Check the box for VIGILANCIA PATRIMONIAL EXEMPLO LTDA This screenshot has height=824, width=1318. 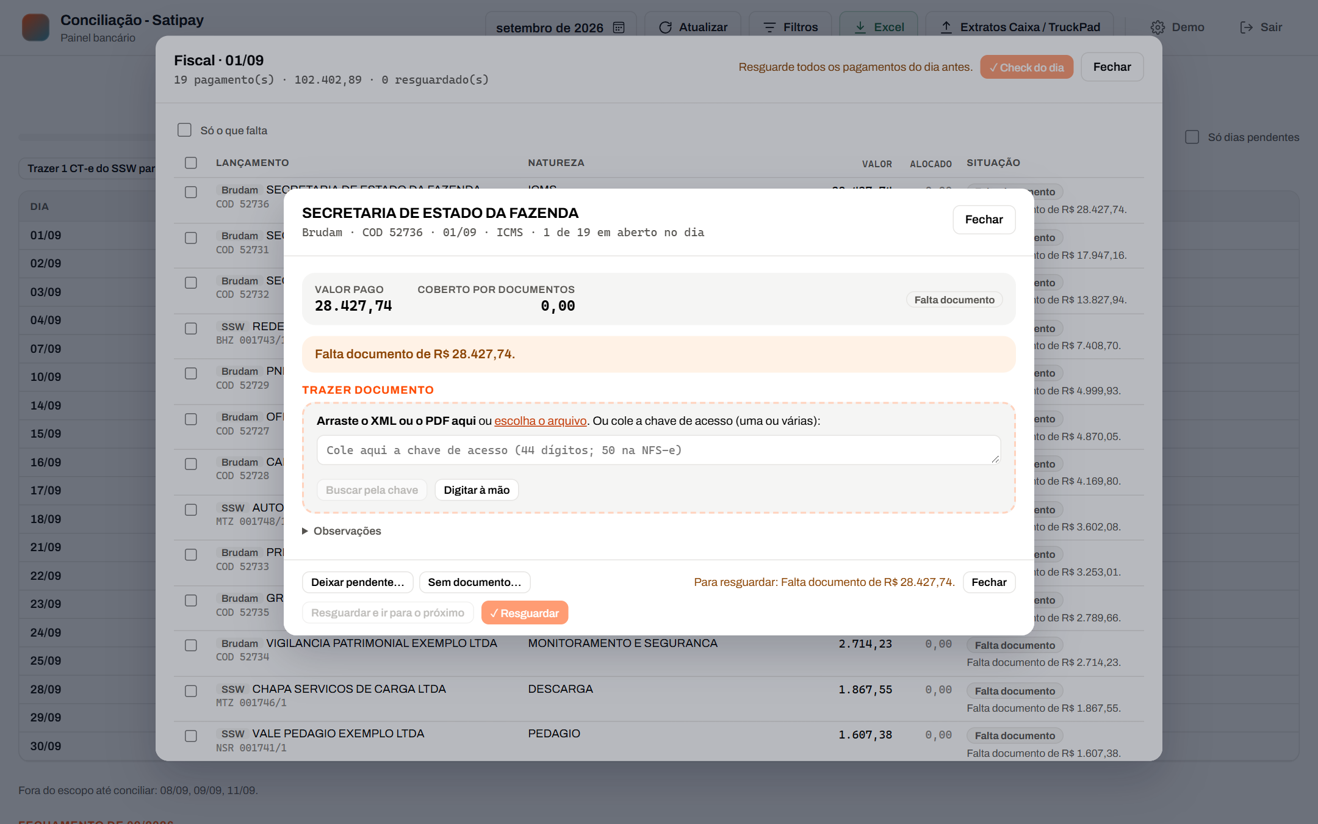(x=191, y=645)
